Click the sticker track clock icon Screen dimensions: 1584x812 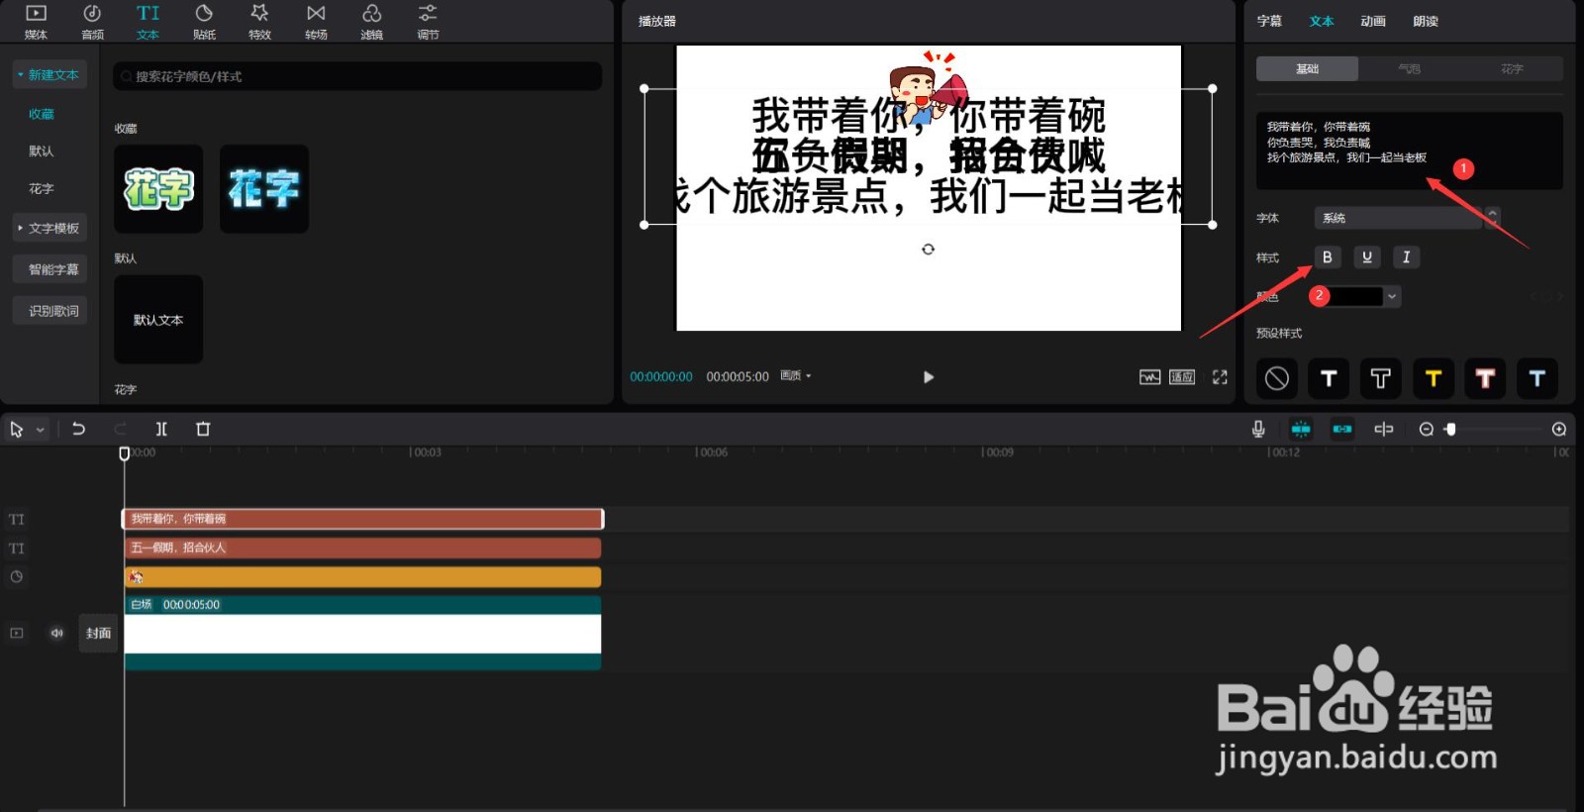coord(17,576)
